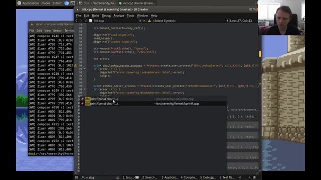Click terminal line '[WM] compose #250'
321x180 pixels.
coord(51,107)
